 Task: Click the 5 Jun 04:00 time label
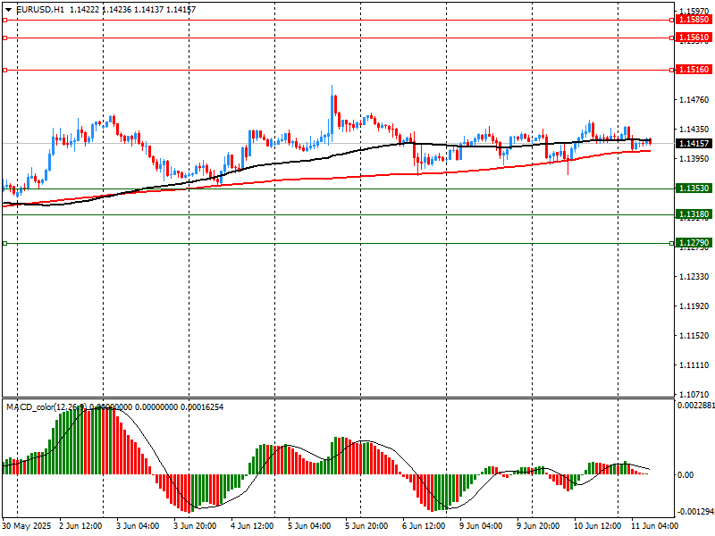click(x=308, y=526)
